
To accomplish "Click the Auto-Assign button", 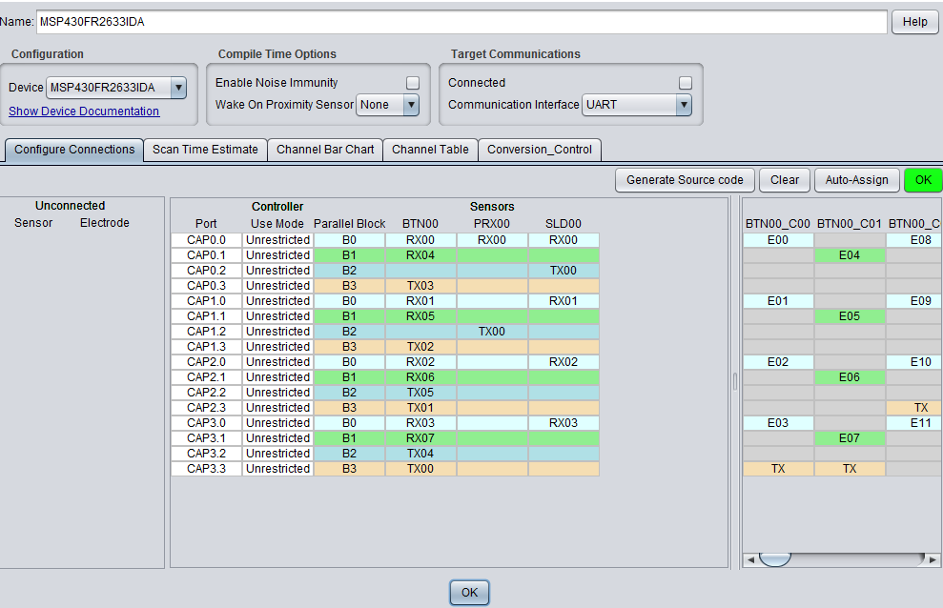I will pos(856,180).
